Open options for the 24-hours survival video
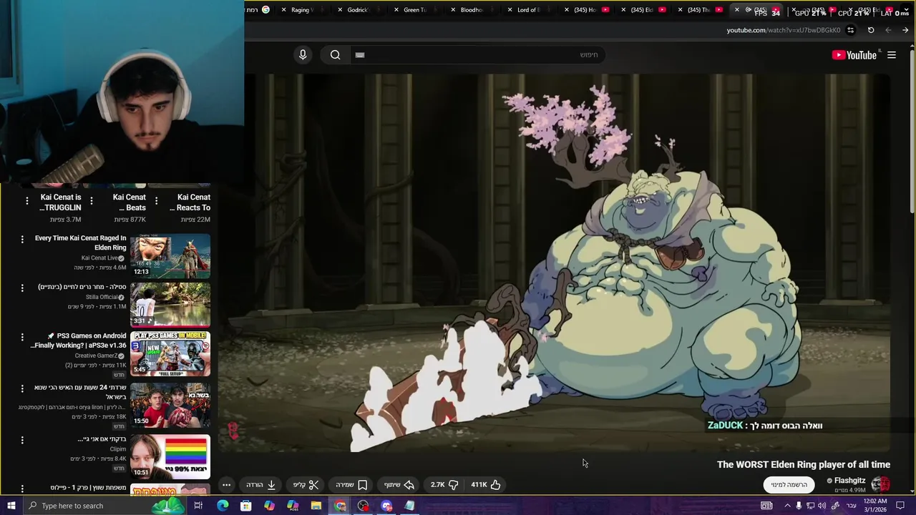 (22, 389)
